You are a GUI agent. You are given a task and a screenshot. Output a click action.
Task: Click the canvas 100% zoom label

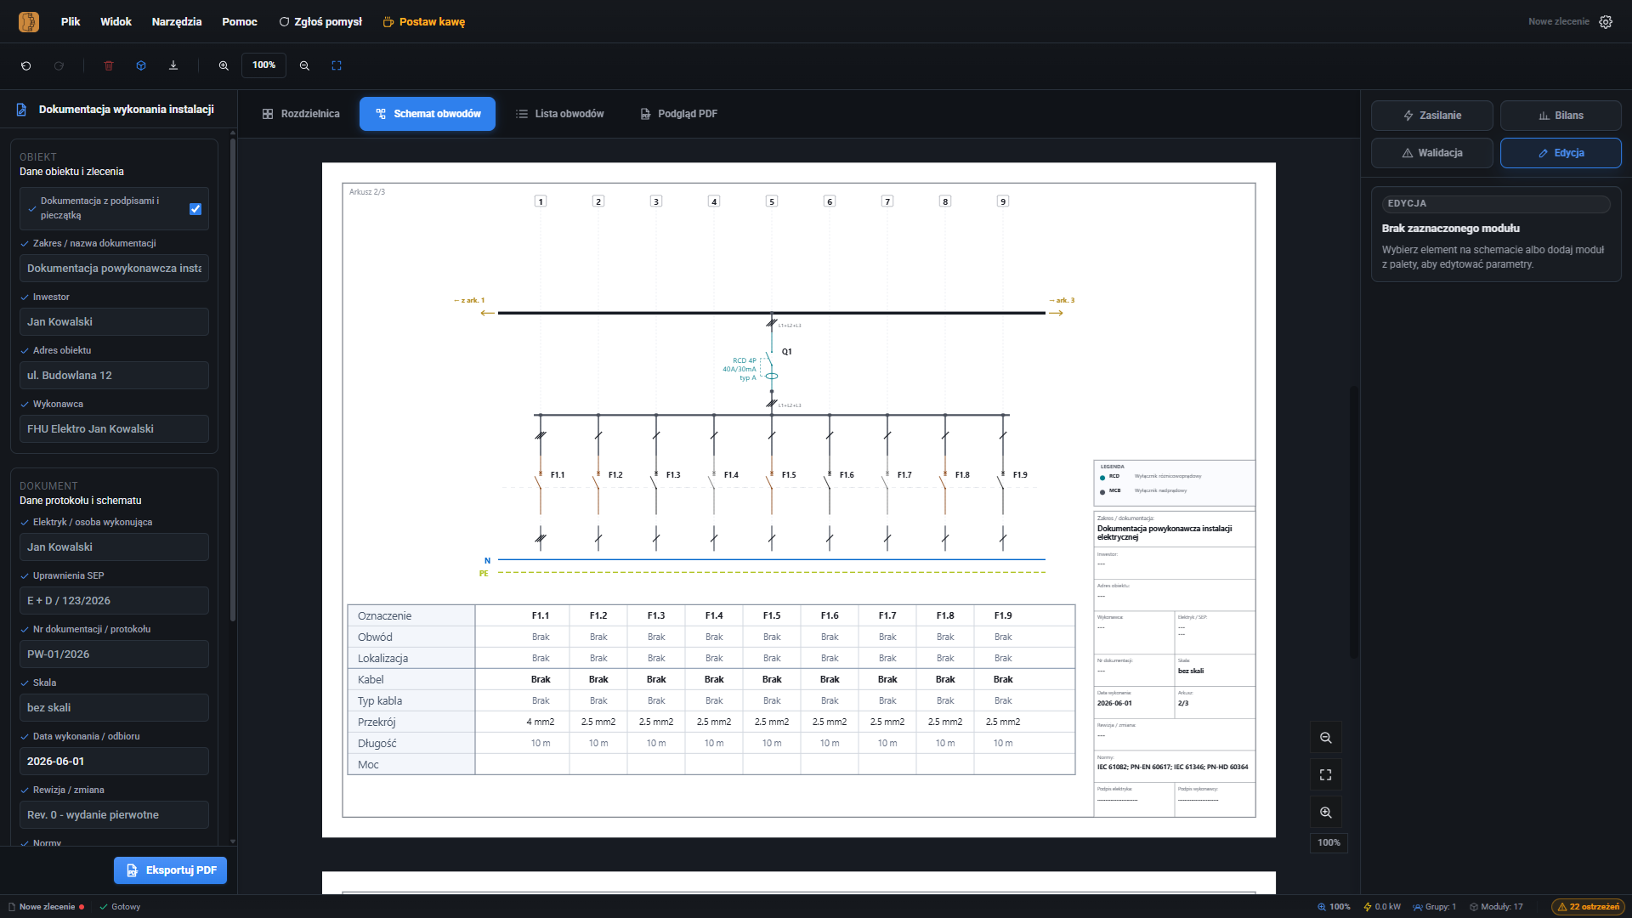point(1329,843)
